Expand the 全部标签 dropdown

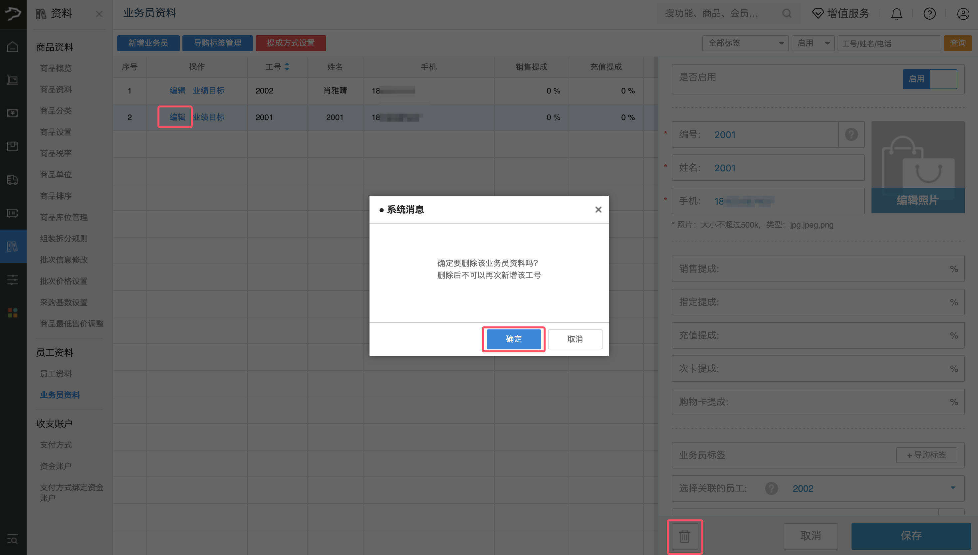pyautogui.click(x=745, y=43)
